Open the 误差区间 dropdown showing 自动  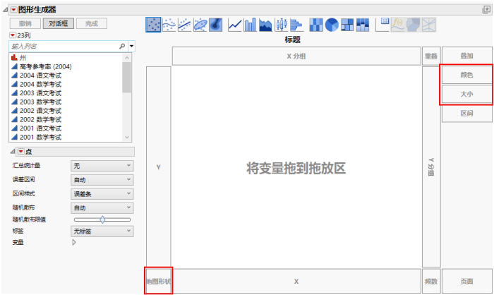click(x=102, y=180)
